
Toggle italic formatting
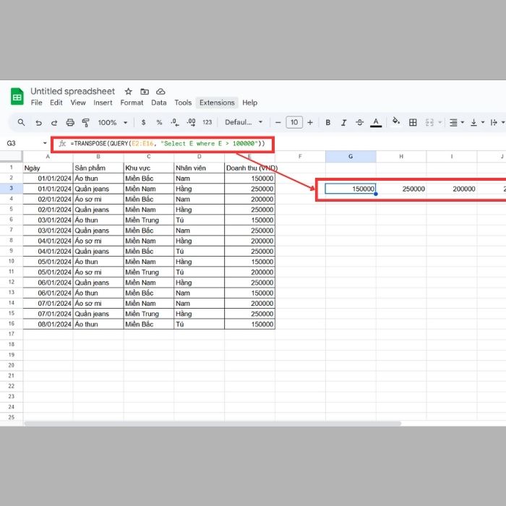click(x=343, y=123)
